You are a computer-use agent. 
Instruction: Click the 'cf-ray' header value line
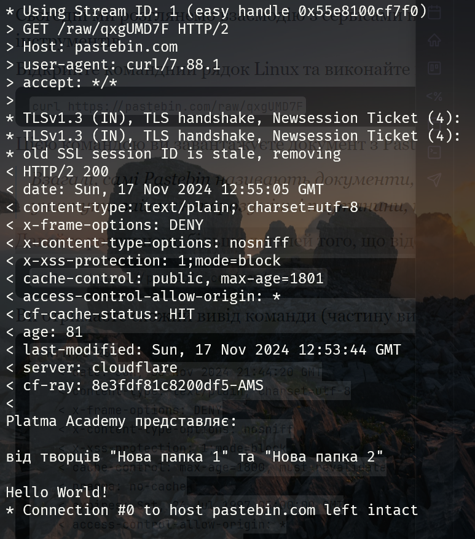point(143,385)
